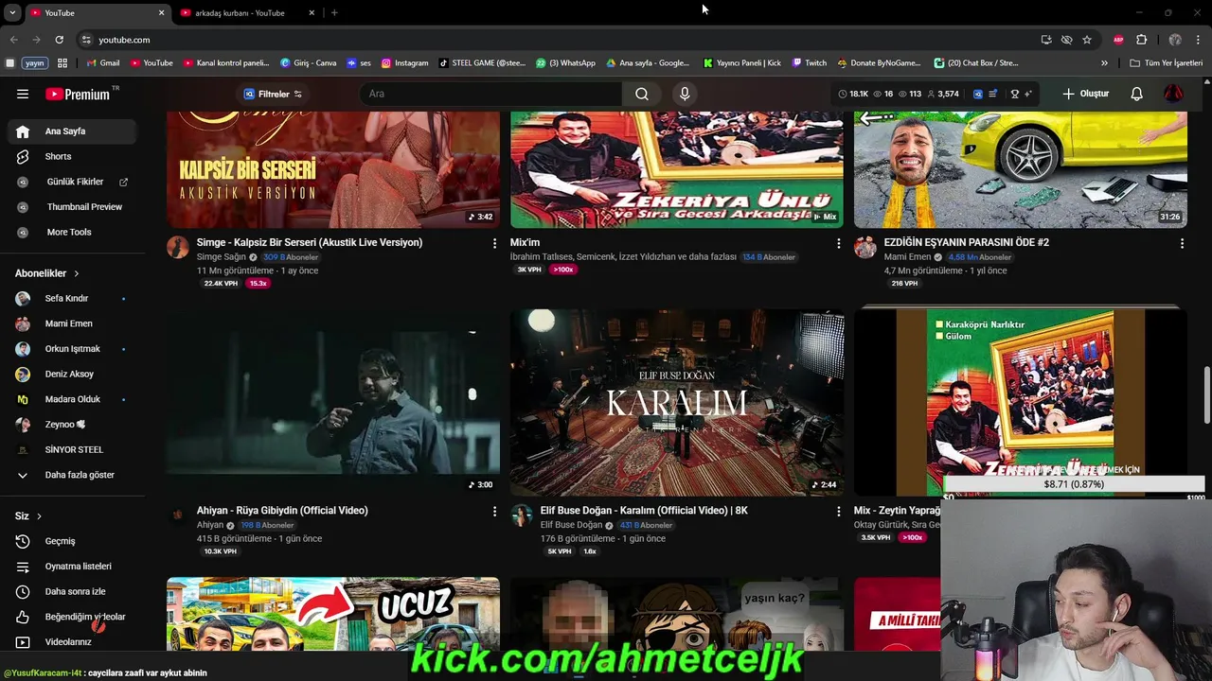Open the Tüm Yer İşaretleri bookmarks folder

[x=1167, y=63]
